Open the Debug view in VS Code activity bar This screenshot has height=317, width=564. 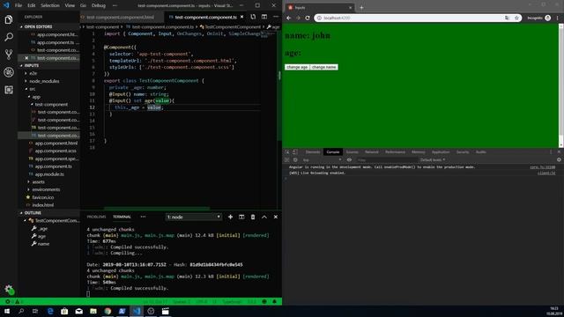pos(9,72)
